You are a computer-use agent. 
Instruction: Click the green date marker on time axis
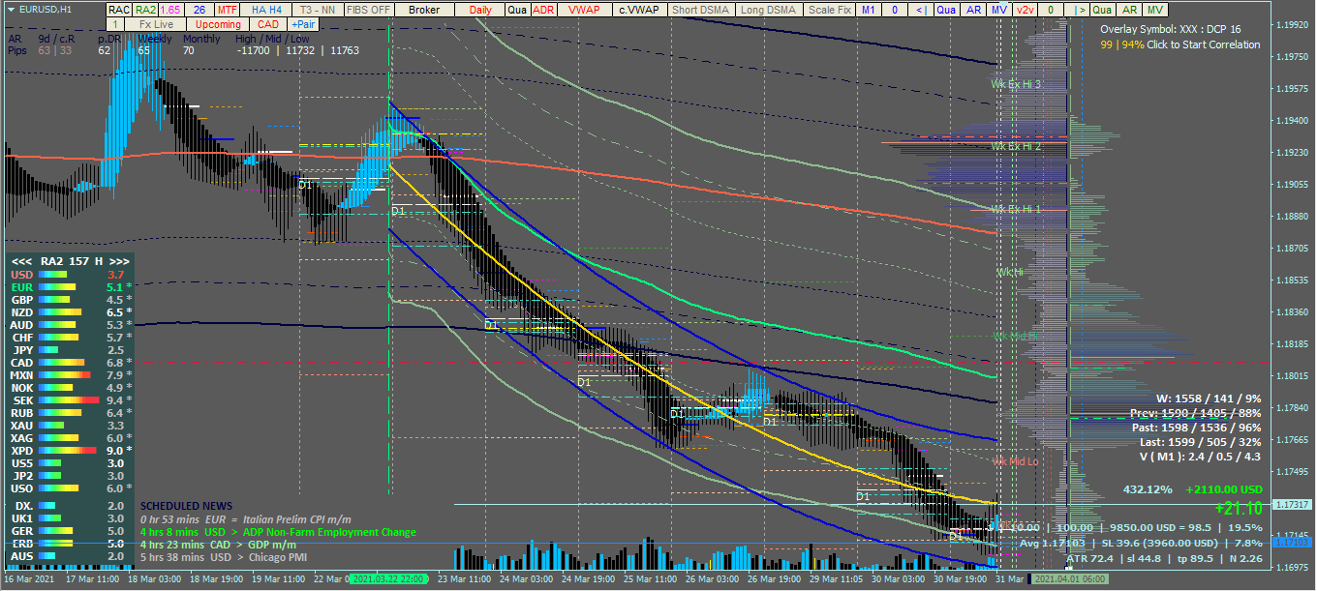(388, 578)
